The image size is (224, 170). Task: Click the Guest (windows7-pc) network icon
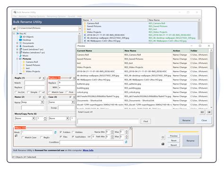(x=20, y=49)
